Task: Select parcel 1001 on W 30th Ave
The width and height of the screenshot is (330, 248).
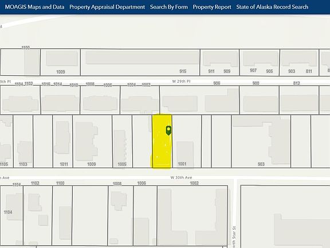Action: click(x=187, y=141)
